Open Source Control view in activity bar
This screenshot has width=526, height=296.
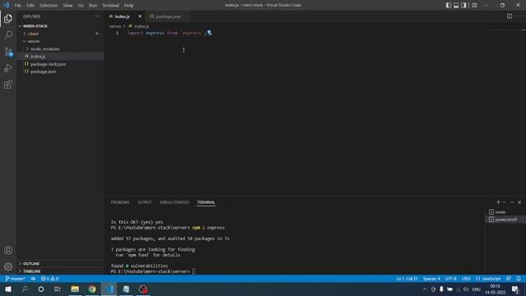pyautogui.click(x=8, y=52)
